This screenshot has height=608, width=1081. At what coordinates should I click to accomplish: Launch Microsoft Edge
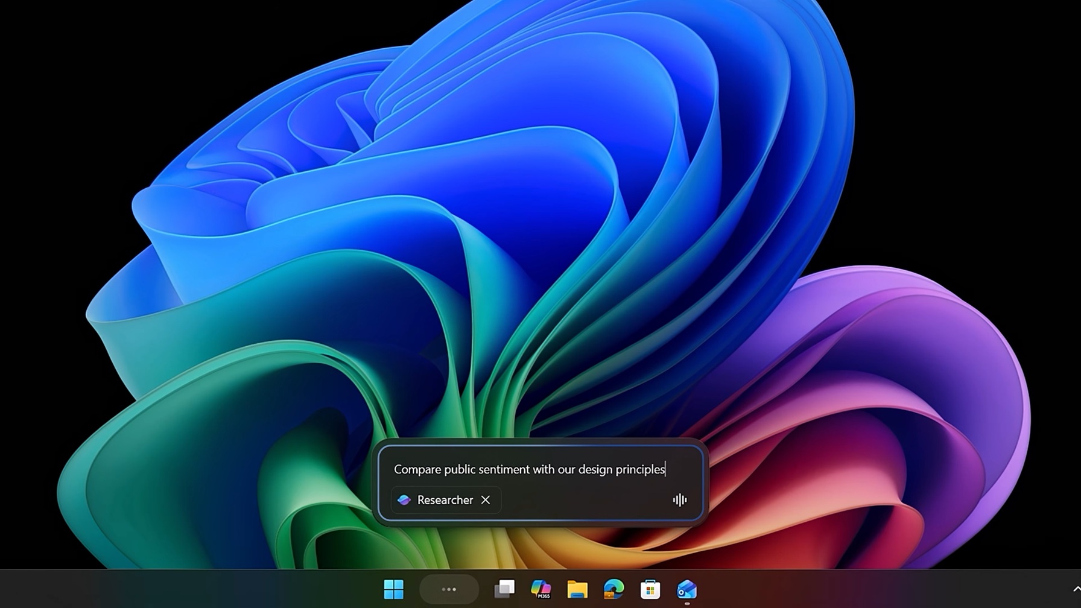(613, 588)
